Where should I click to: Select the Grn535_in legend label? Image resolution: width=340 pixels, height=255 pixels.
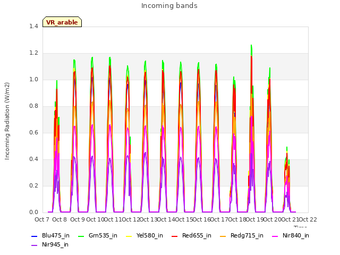[x=103, y=236]
